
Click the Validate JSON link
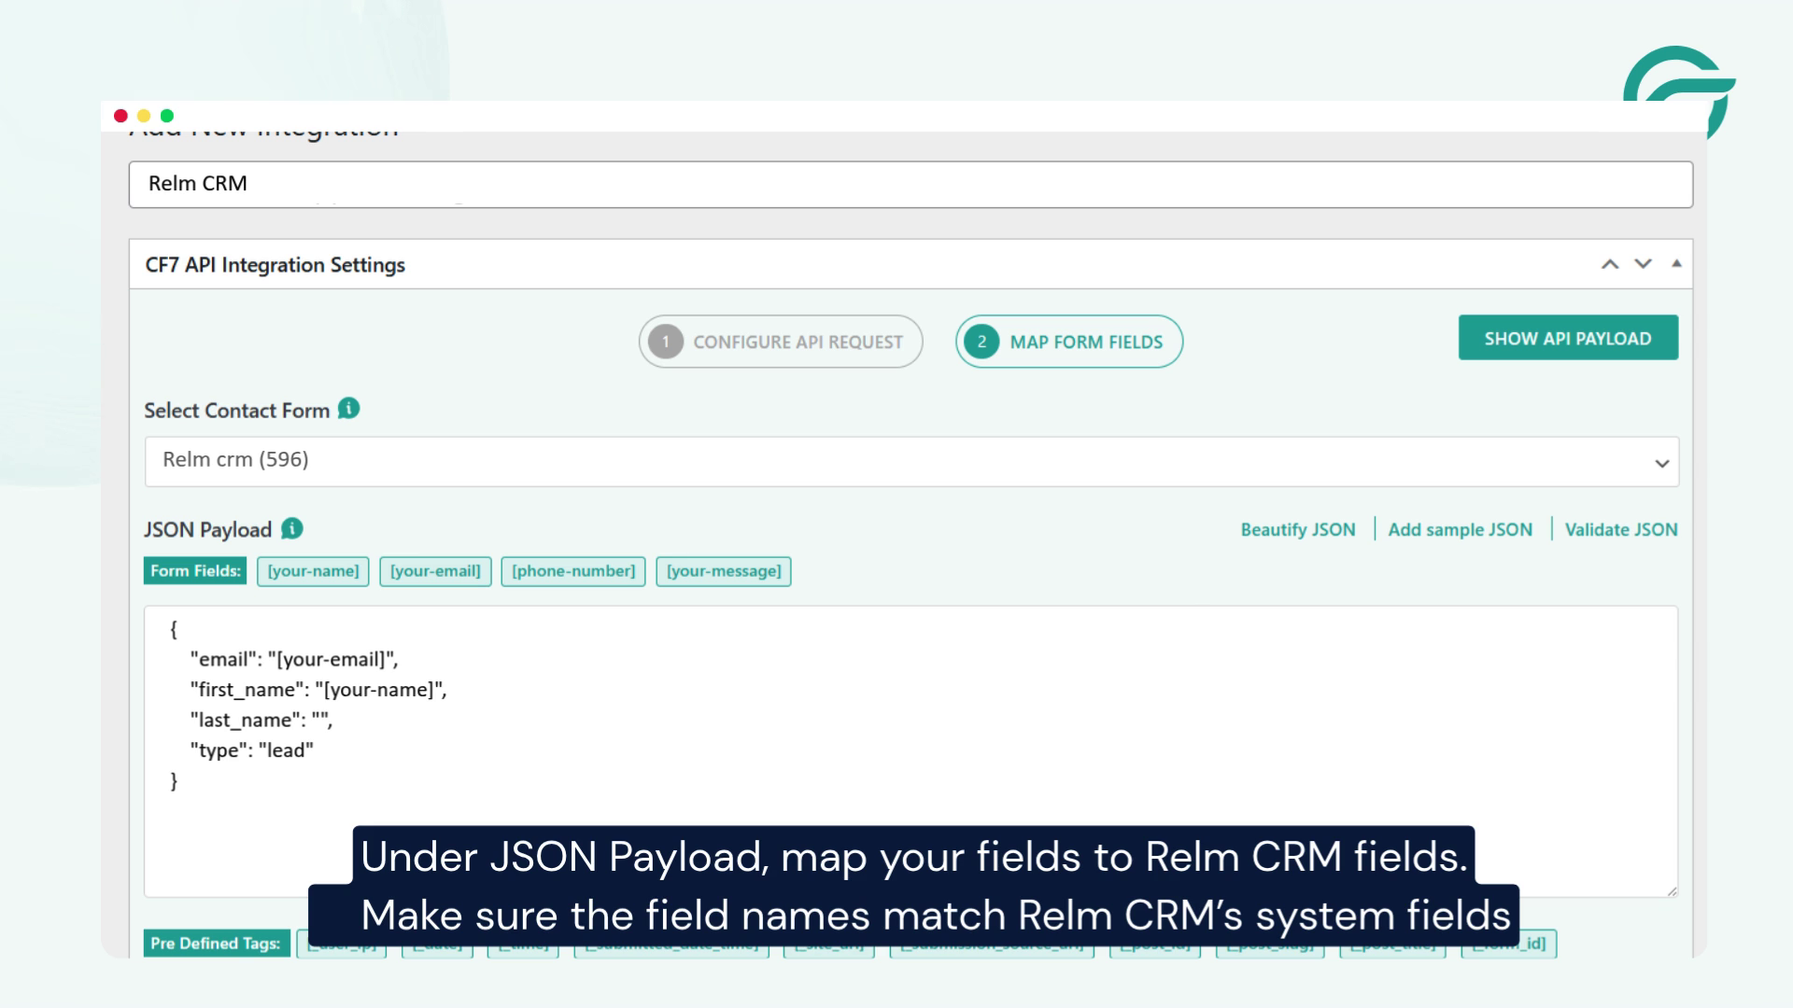tap(1621, 529)
